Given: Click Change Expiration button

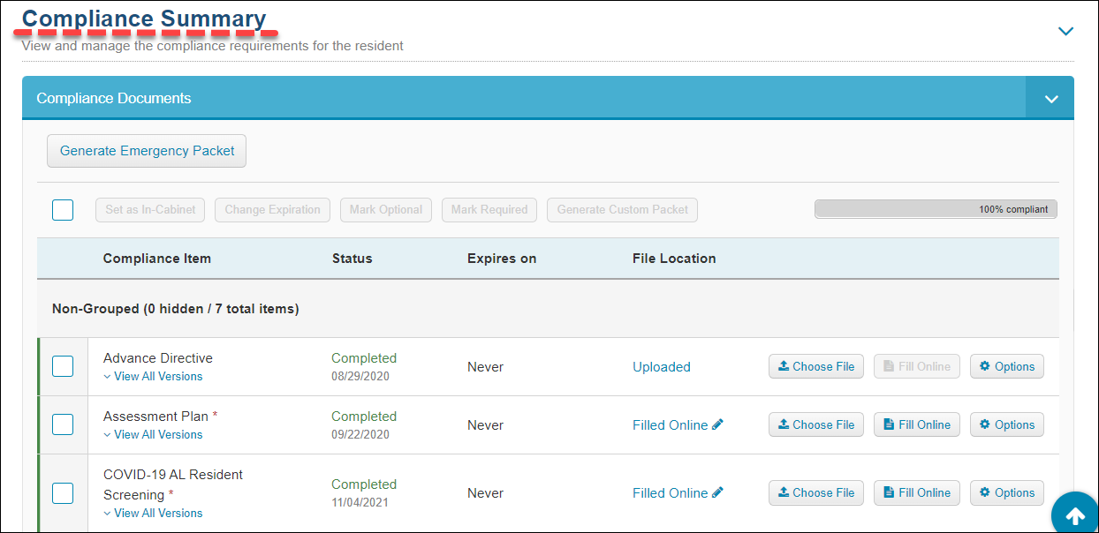Looking at the screenshot, I should (272, 210).
